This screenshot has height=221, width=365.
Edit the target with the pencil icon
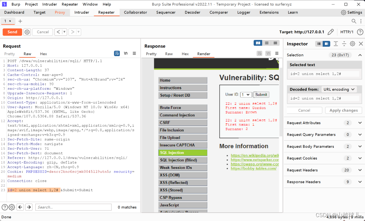(x=331, y=32)
